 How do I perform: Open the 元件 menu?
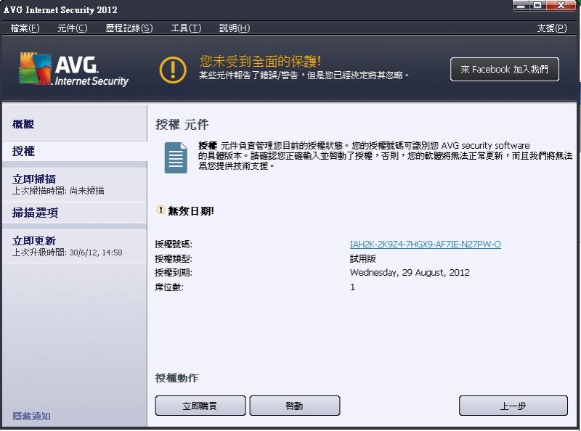72,28
